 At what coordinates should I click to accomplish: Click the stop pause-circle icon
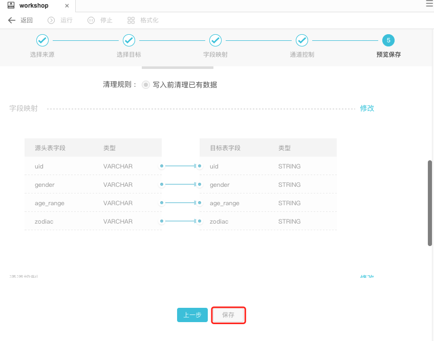coord(91,20)
